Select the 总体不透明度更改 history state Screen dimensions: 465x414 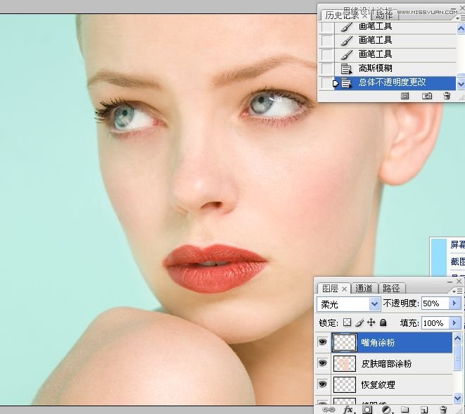[x=387, y=83]
